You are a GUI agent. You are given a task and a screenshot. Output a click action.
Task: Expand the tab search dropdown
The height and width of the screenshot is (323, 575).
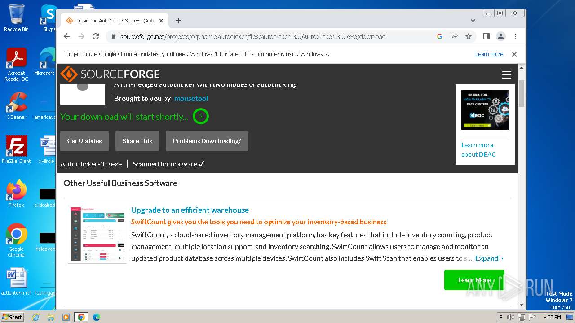[473, 21]
